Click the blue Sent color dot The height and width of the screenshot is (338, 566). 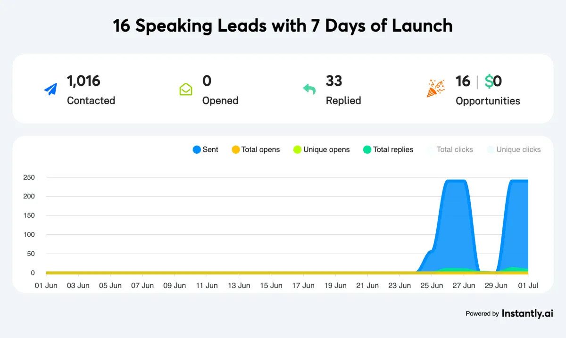[197, 149]
